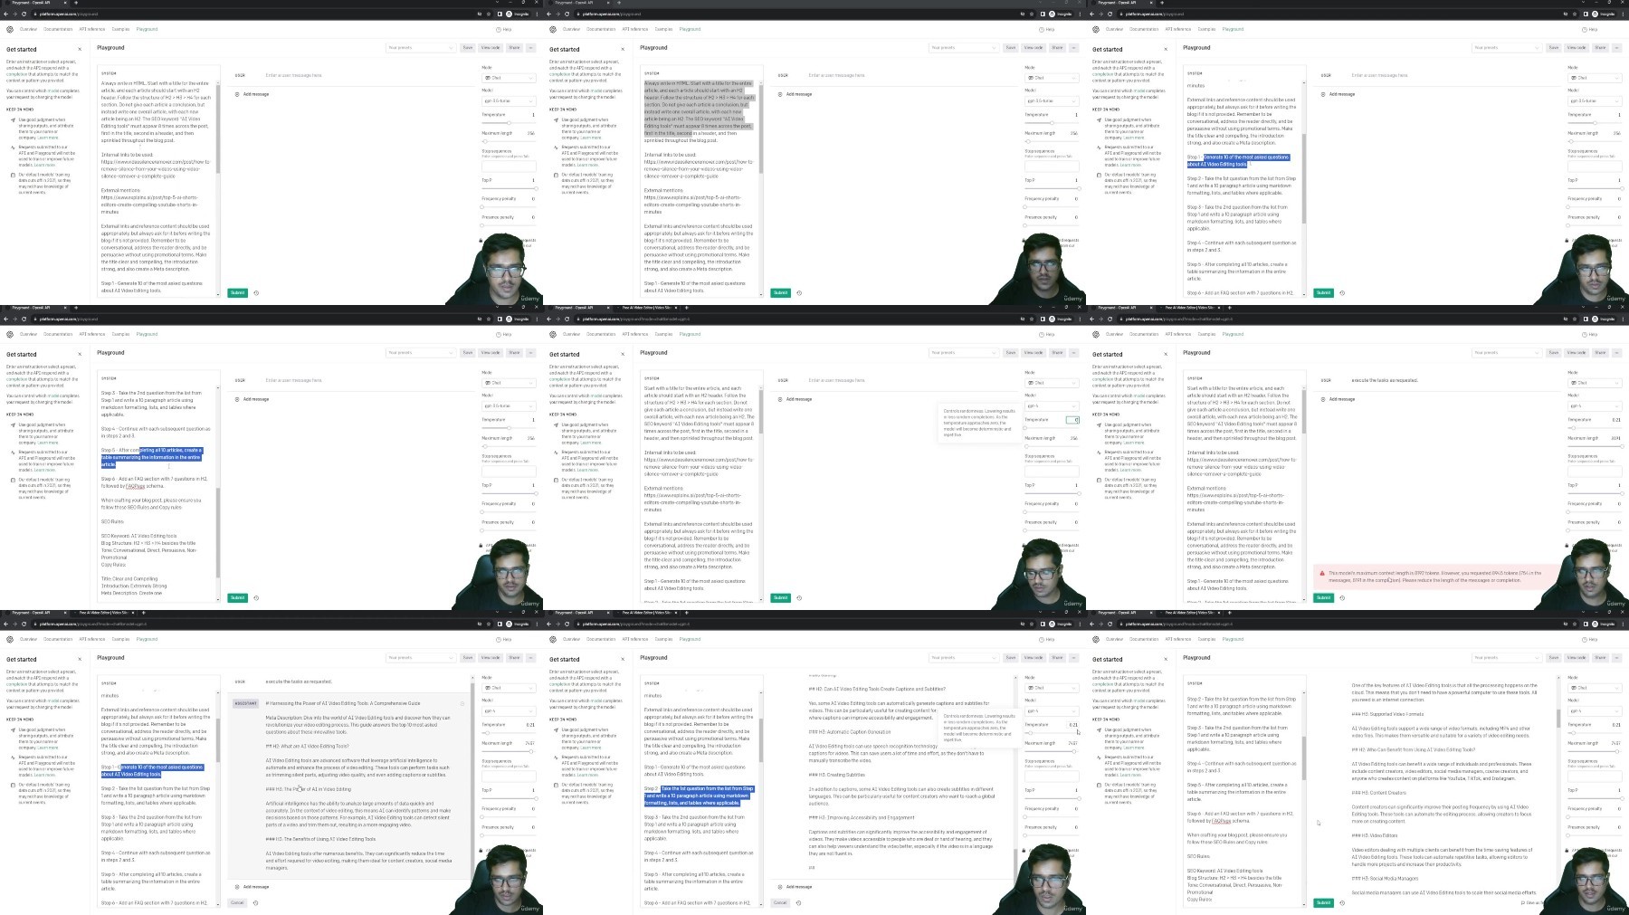Remove the assistant message via its circle icon
Viewport: 1629px width, 915px height.
[462, 703]
